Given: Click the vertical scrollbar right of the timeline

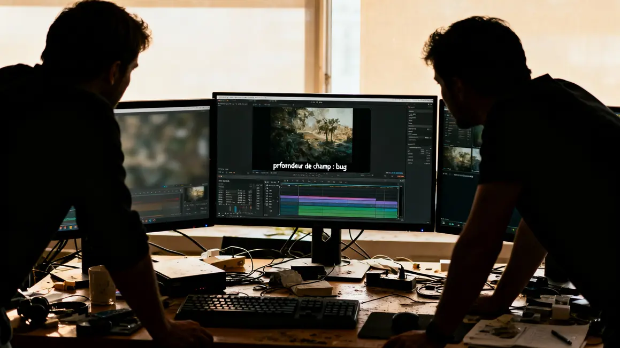Looking at the screenshot, I should pyautogui.click(x=401, y=202).
